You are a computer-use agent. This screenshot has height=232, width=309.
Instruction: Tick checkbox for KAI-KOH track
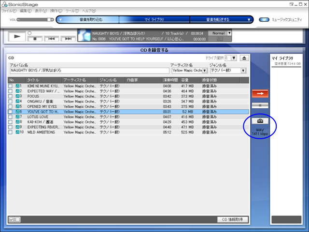tap(10, 122)
